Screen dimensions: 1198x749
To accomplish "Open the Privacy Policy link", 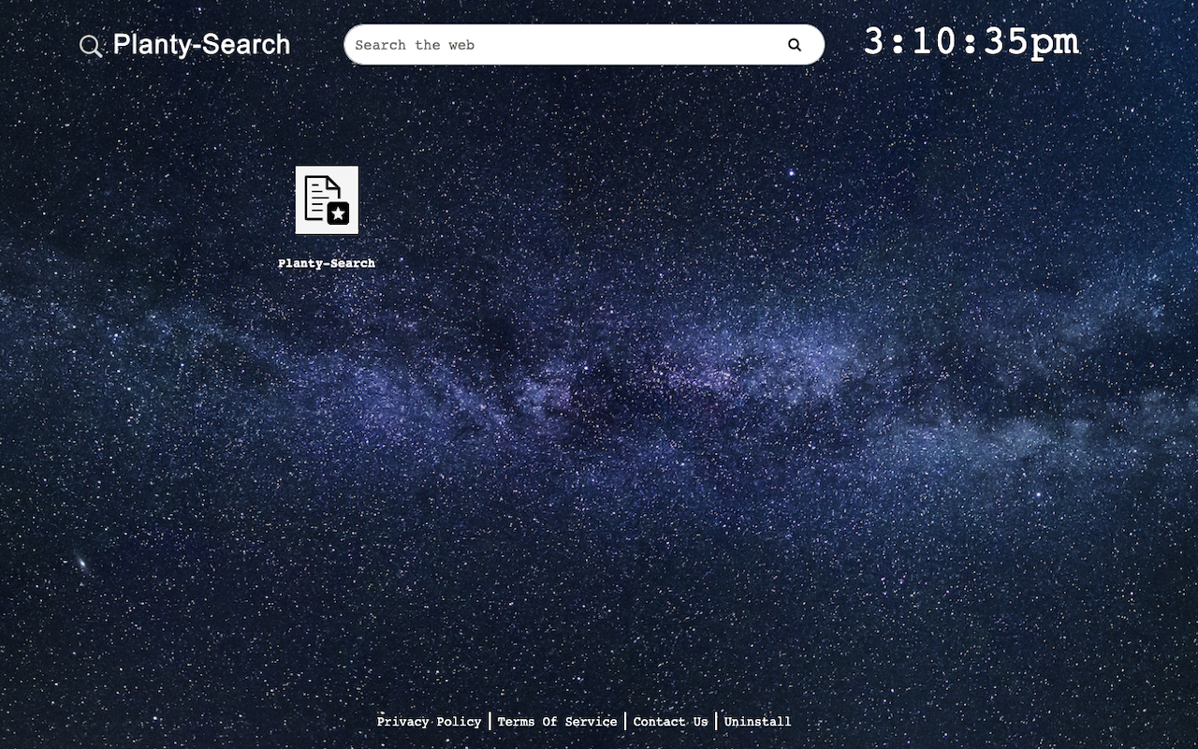I will (429, 722).
